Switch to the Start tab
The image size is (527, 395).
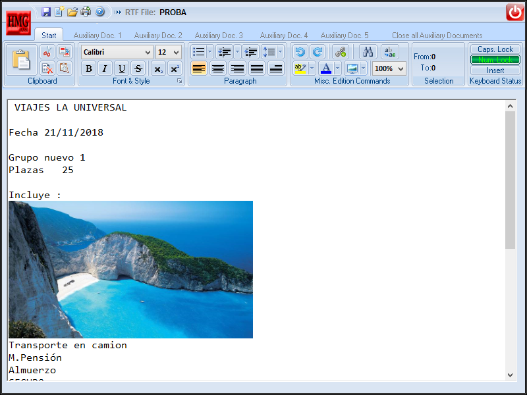49,36
